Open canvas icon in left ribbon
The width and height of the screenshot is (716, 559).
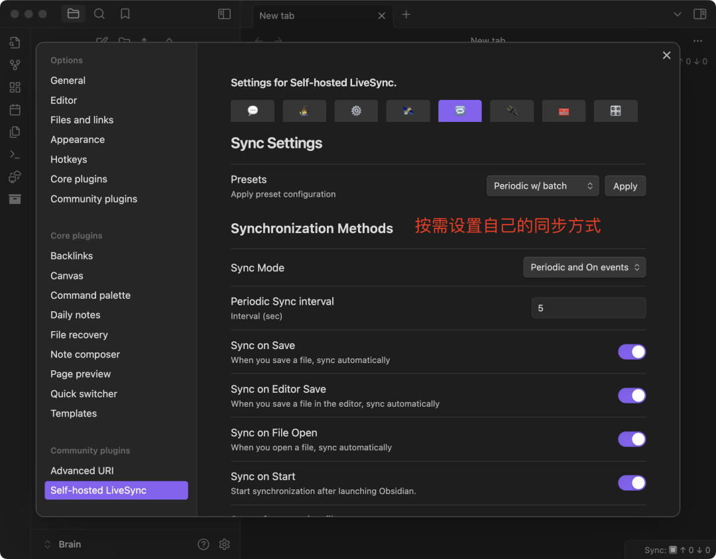(x=15, y=87)
